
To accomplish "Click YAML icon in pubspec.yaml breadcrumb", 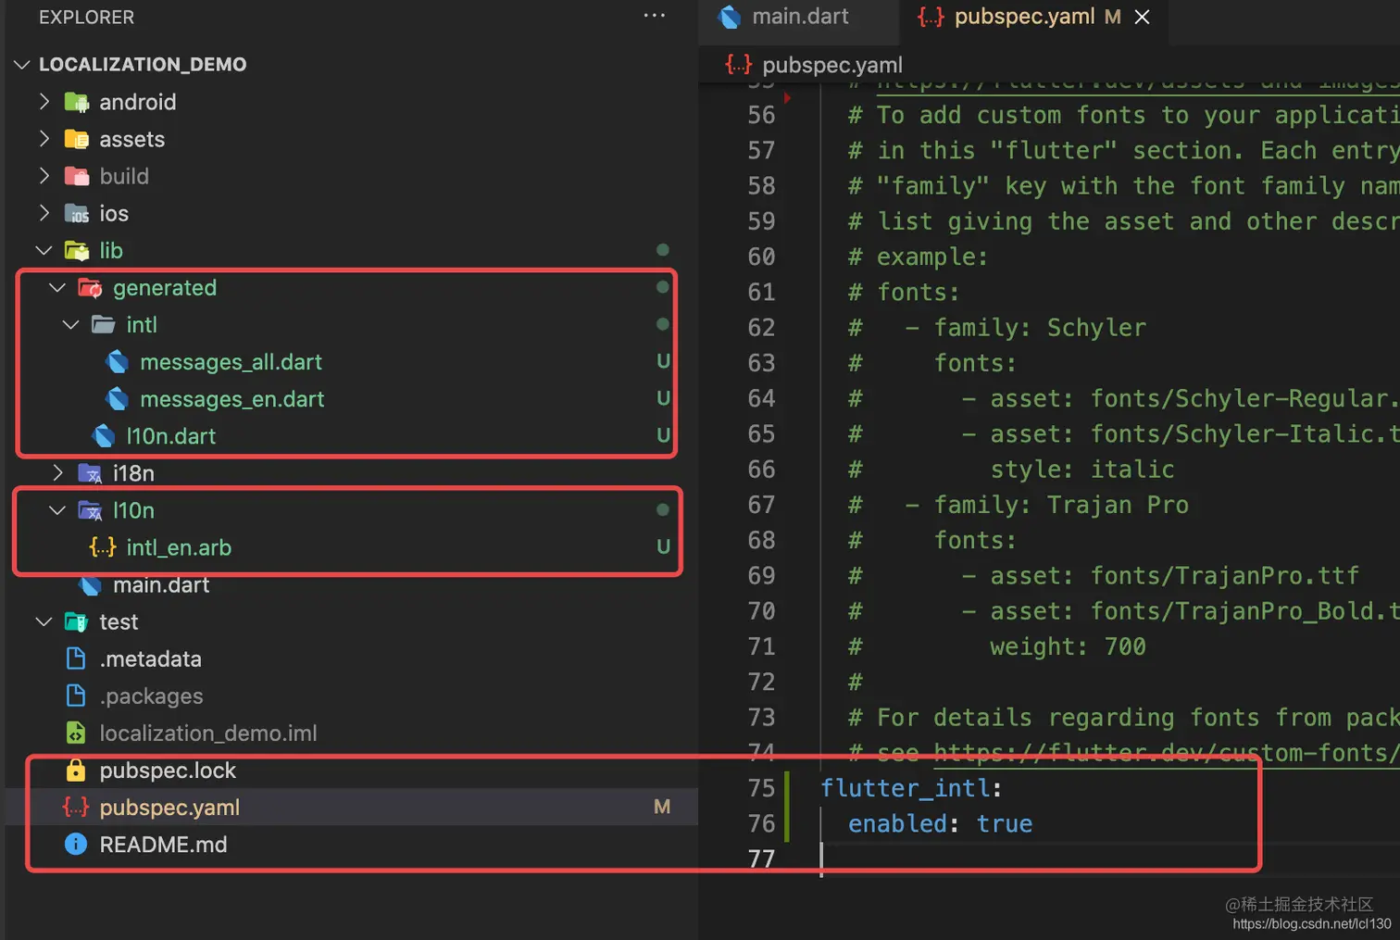I will point(739,65).
